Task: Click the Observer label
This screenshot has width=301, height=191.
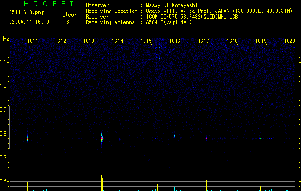Action: tap(97, 5)
